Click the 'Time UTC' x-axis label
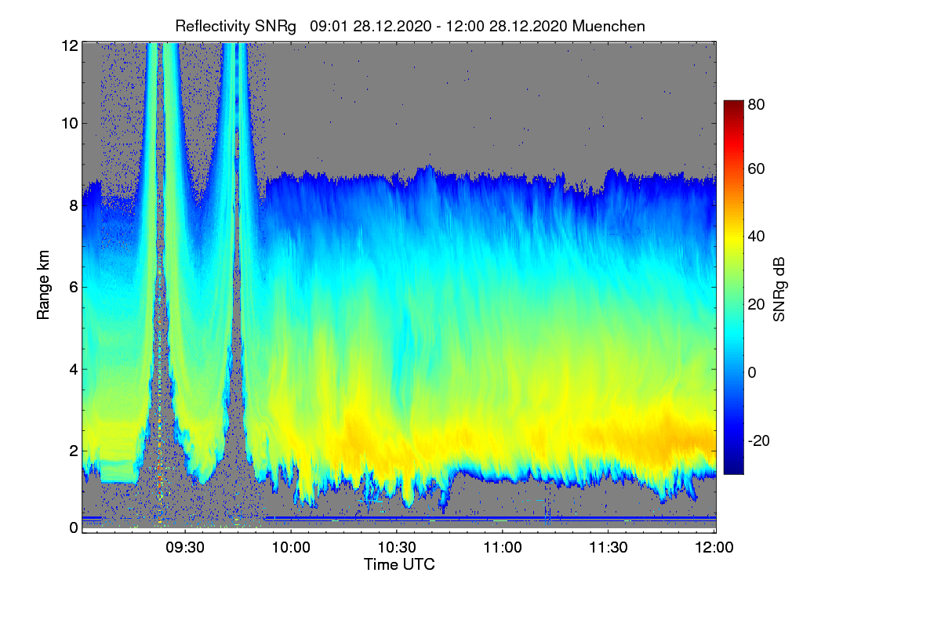The width and height of the screenshot is (941, 627). [399, 564]
